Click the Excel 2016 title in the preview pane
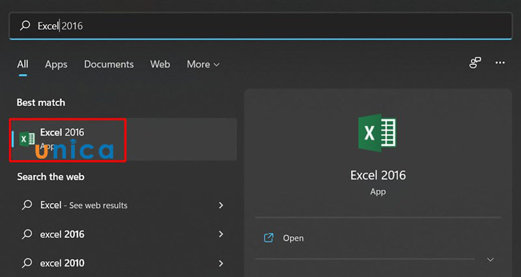This screenshot has height=277, width=521. (x=378, y=175)
